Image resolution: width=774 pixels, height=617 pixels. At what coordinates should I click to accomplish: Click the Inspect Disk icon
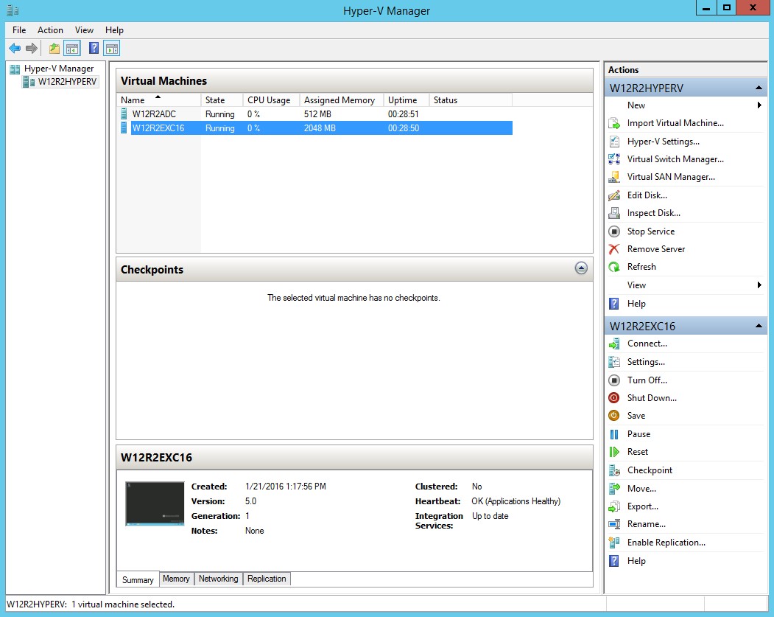coord(614,213)
